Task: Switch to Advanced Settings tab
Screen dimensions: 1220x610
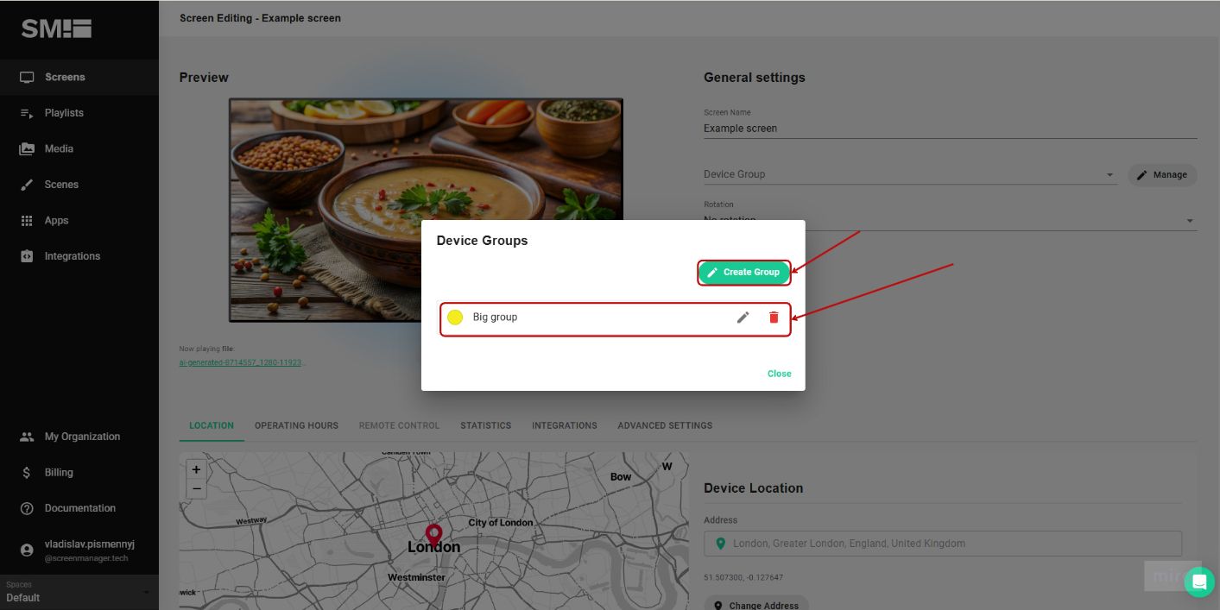Action: (665, 425)
